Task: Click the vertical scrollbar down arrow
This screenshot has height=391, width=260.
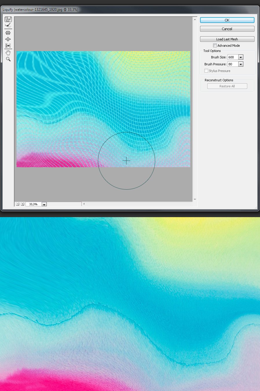Action: pos(195,199)
